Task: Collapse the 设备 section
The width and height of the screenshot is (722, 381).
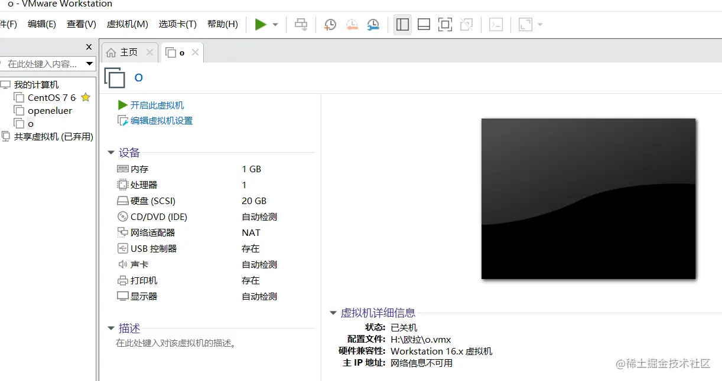Action: 111,153
